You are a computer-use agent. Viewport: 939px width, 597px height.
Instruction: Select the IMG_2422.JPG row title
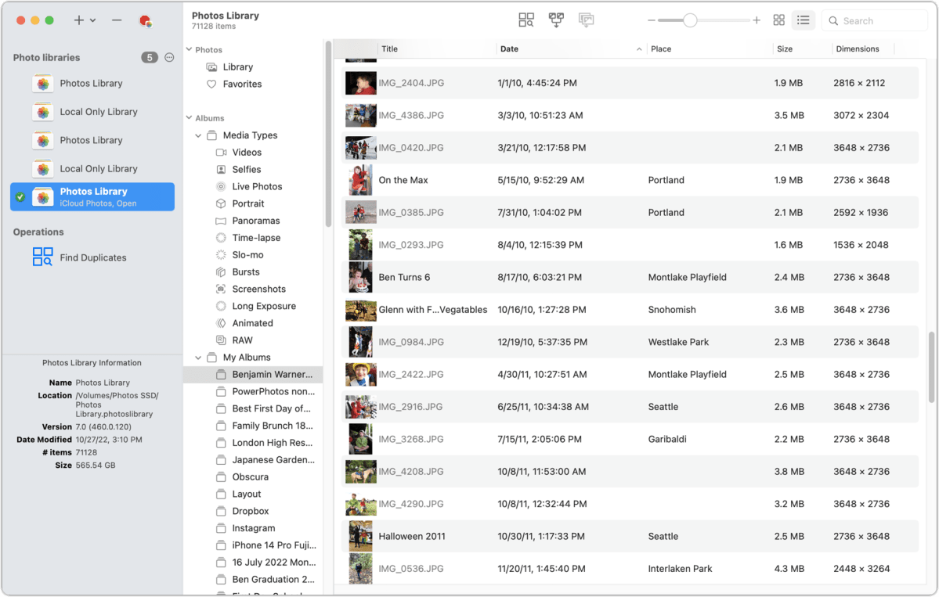[x=411, y=375]
